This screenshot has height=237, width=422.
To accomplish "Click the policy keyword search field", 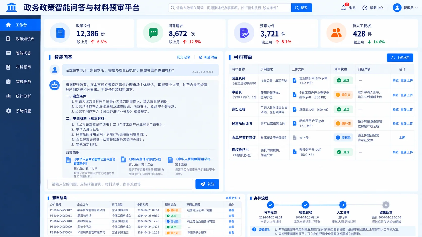I will 230,8.
